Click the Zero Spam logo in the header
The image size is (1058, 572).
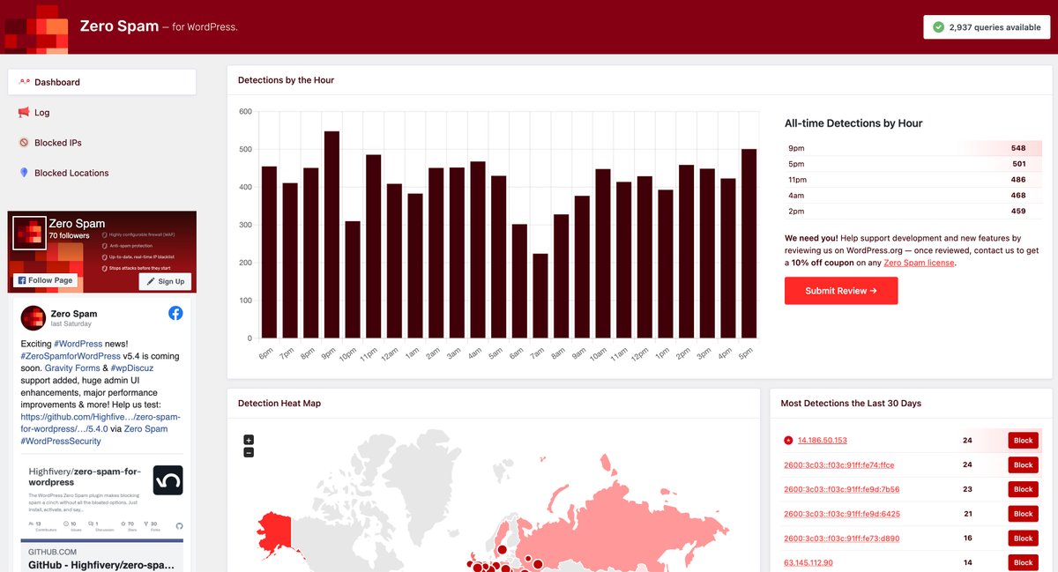point(35,28)
